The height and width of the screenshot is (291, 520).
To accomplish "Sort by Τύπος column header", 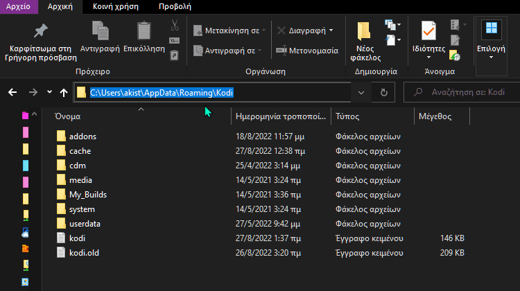I will click(347, 116).
